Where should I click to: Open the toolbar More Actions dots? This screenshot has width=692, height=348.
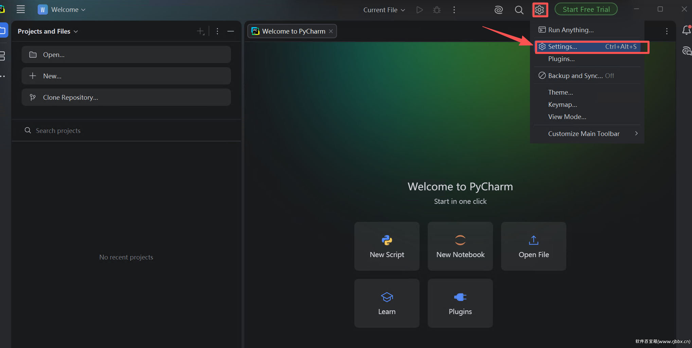point(454,10)
